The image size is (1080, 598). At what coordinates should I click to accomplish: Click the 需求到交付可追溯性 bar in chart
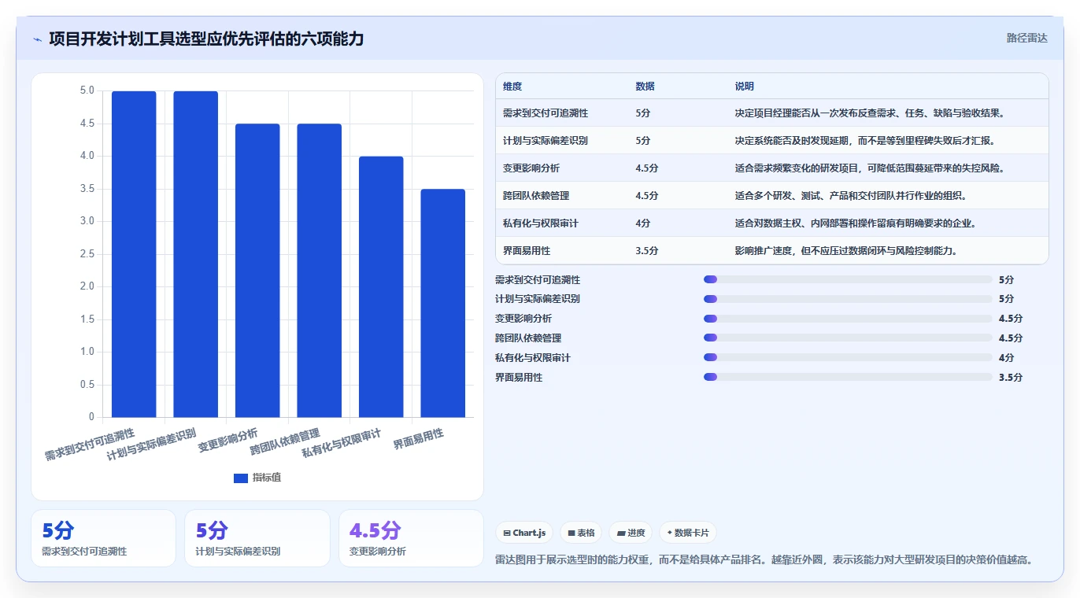(134, 254)
